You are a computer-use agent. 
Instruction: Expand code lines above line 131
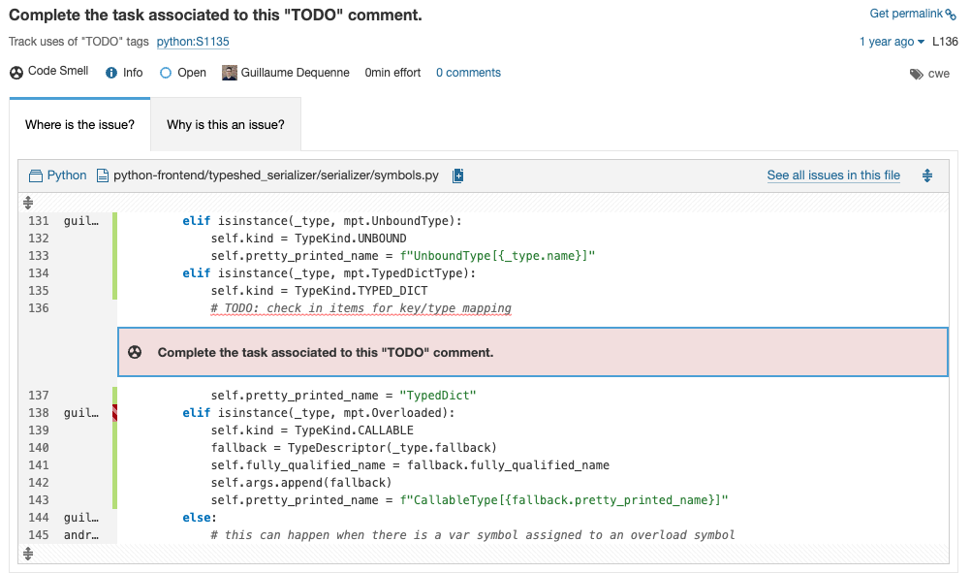28,204
